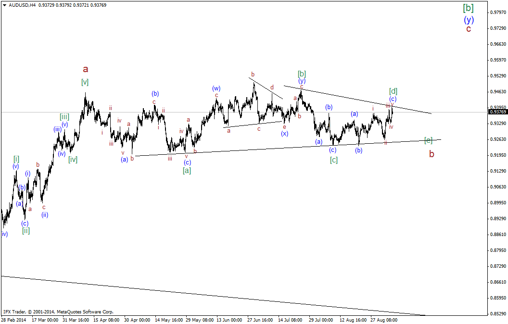Click the 0.91290 price axis label
The image size is (508, 324).
pyautogui.click(x=498, y=171)
